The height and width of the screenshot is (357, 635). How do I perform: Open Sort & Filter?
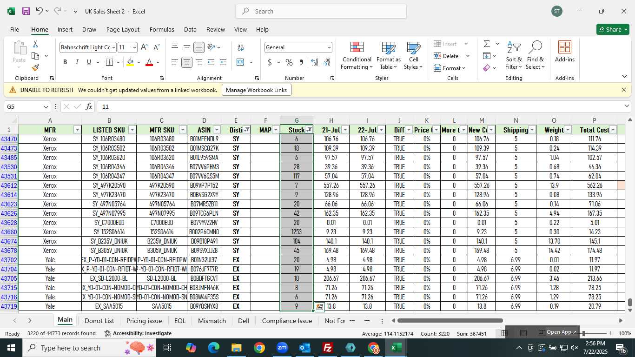[514, 56]
